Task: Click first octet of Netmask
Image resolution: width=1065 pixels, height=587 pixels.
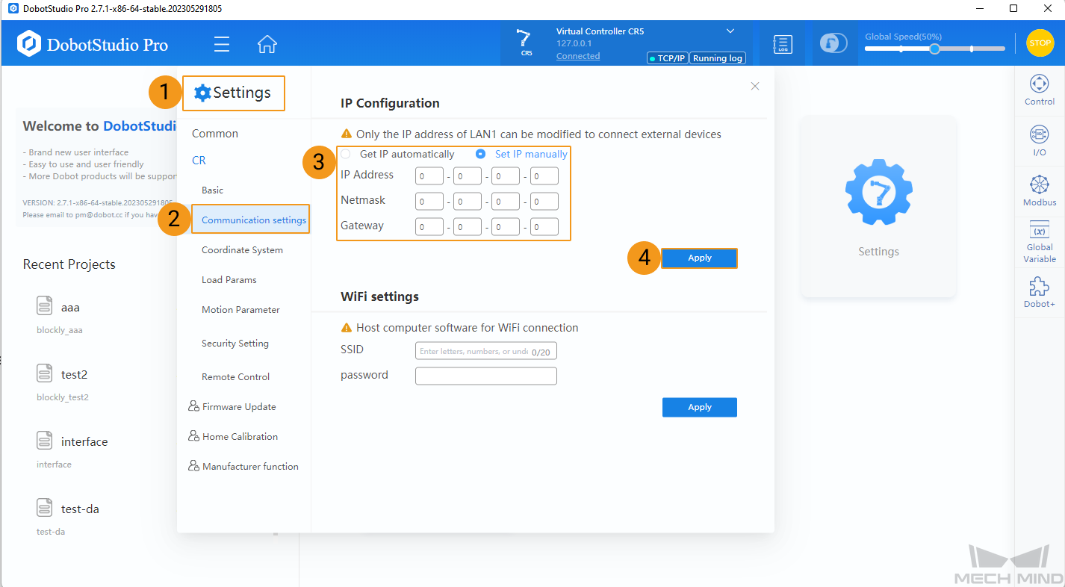Action: click(429, 202)
